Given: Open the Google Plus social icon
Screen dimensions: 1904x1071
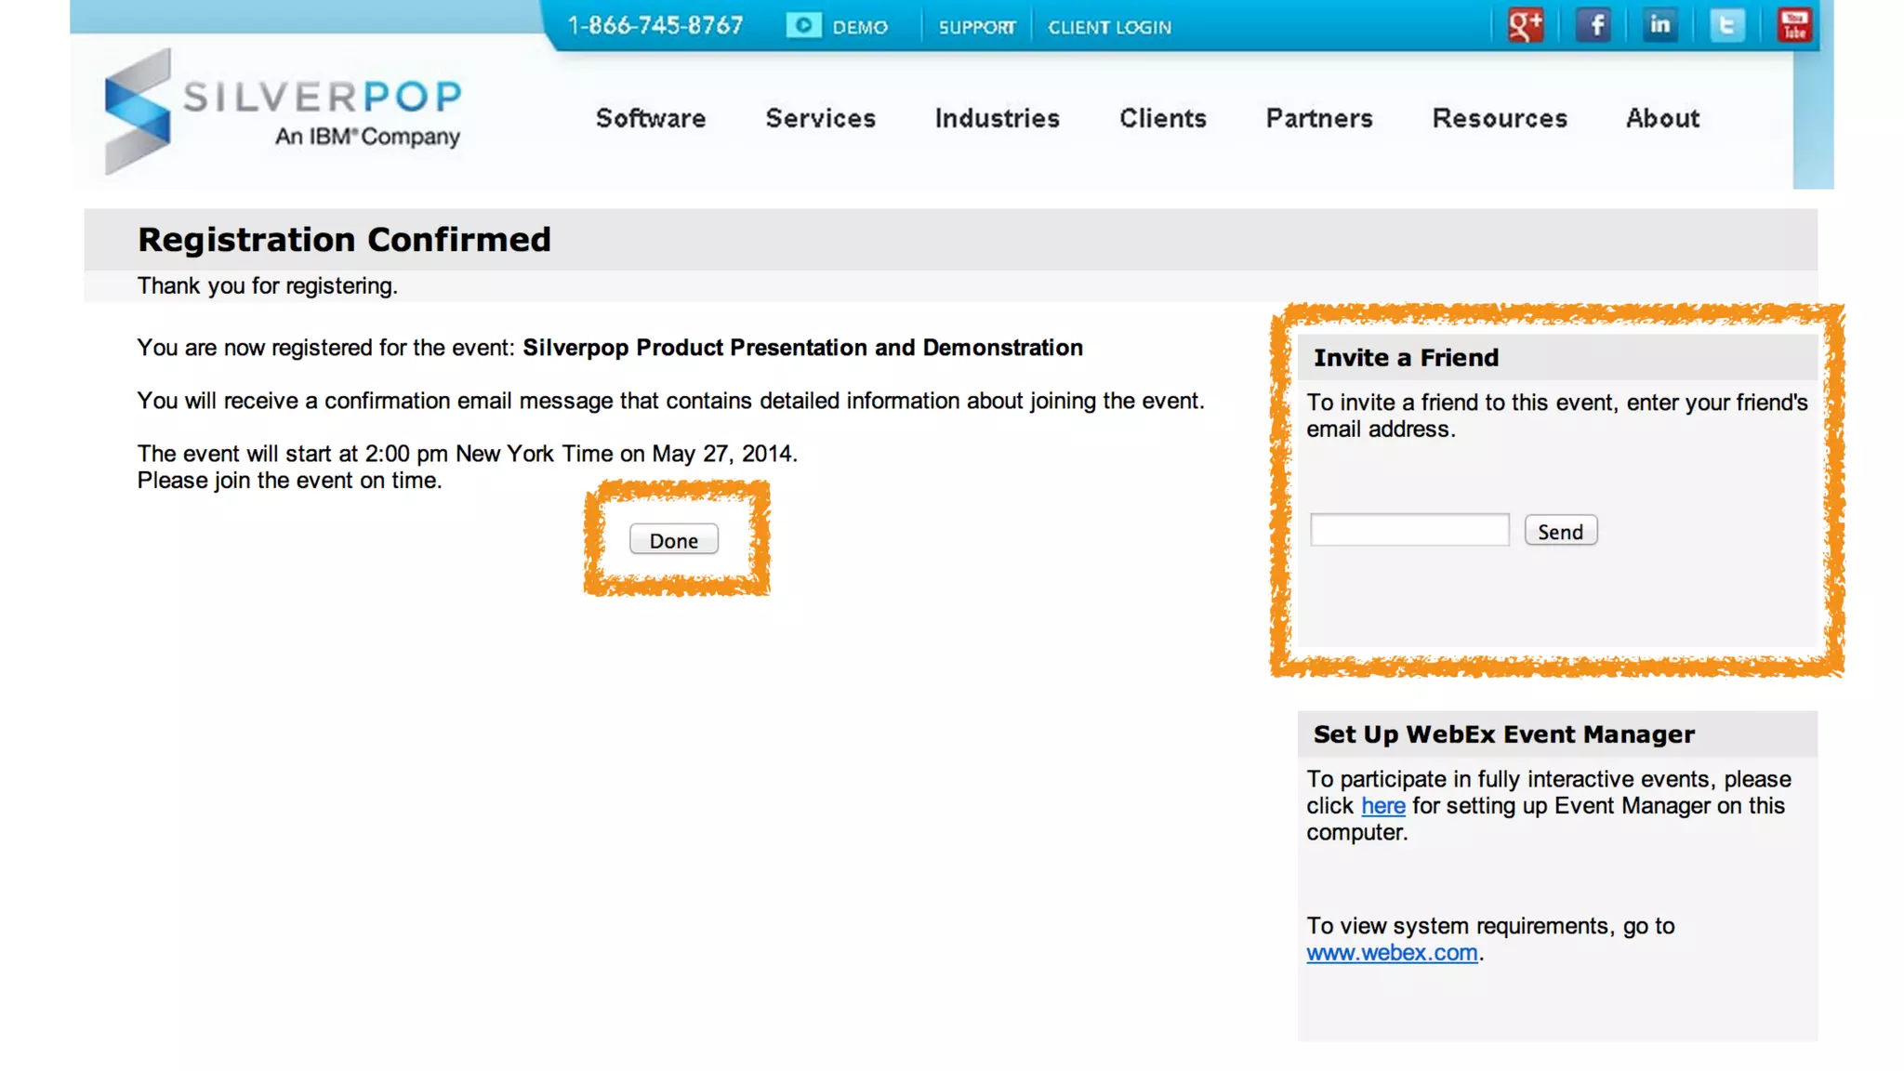Looking at the screenshot, I should pos(1526,25).
